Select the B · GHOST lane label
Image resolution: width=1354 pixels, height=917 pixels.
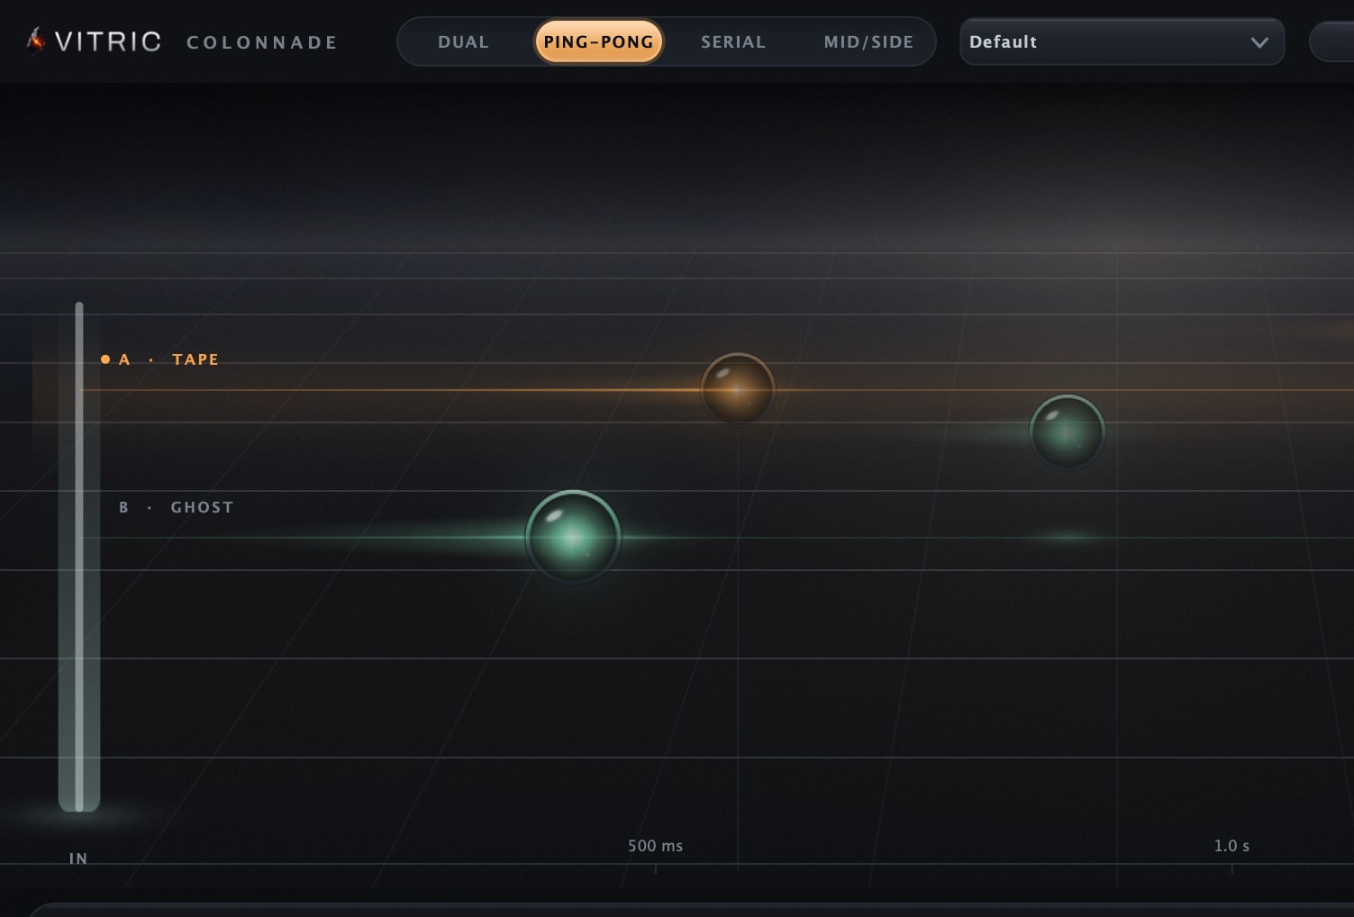[176, 507]
